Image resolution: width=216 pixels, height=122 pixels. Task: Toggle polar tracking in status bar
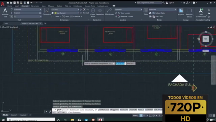click(x=154, y=116)
